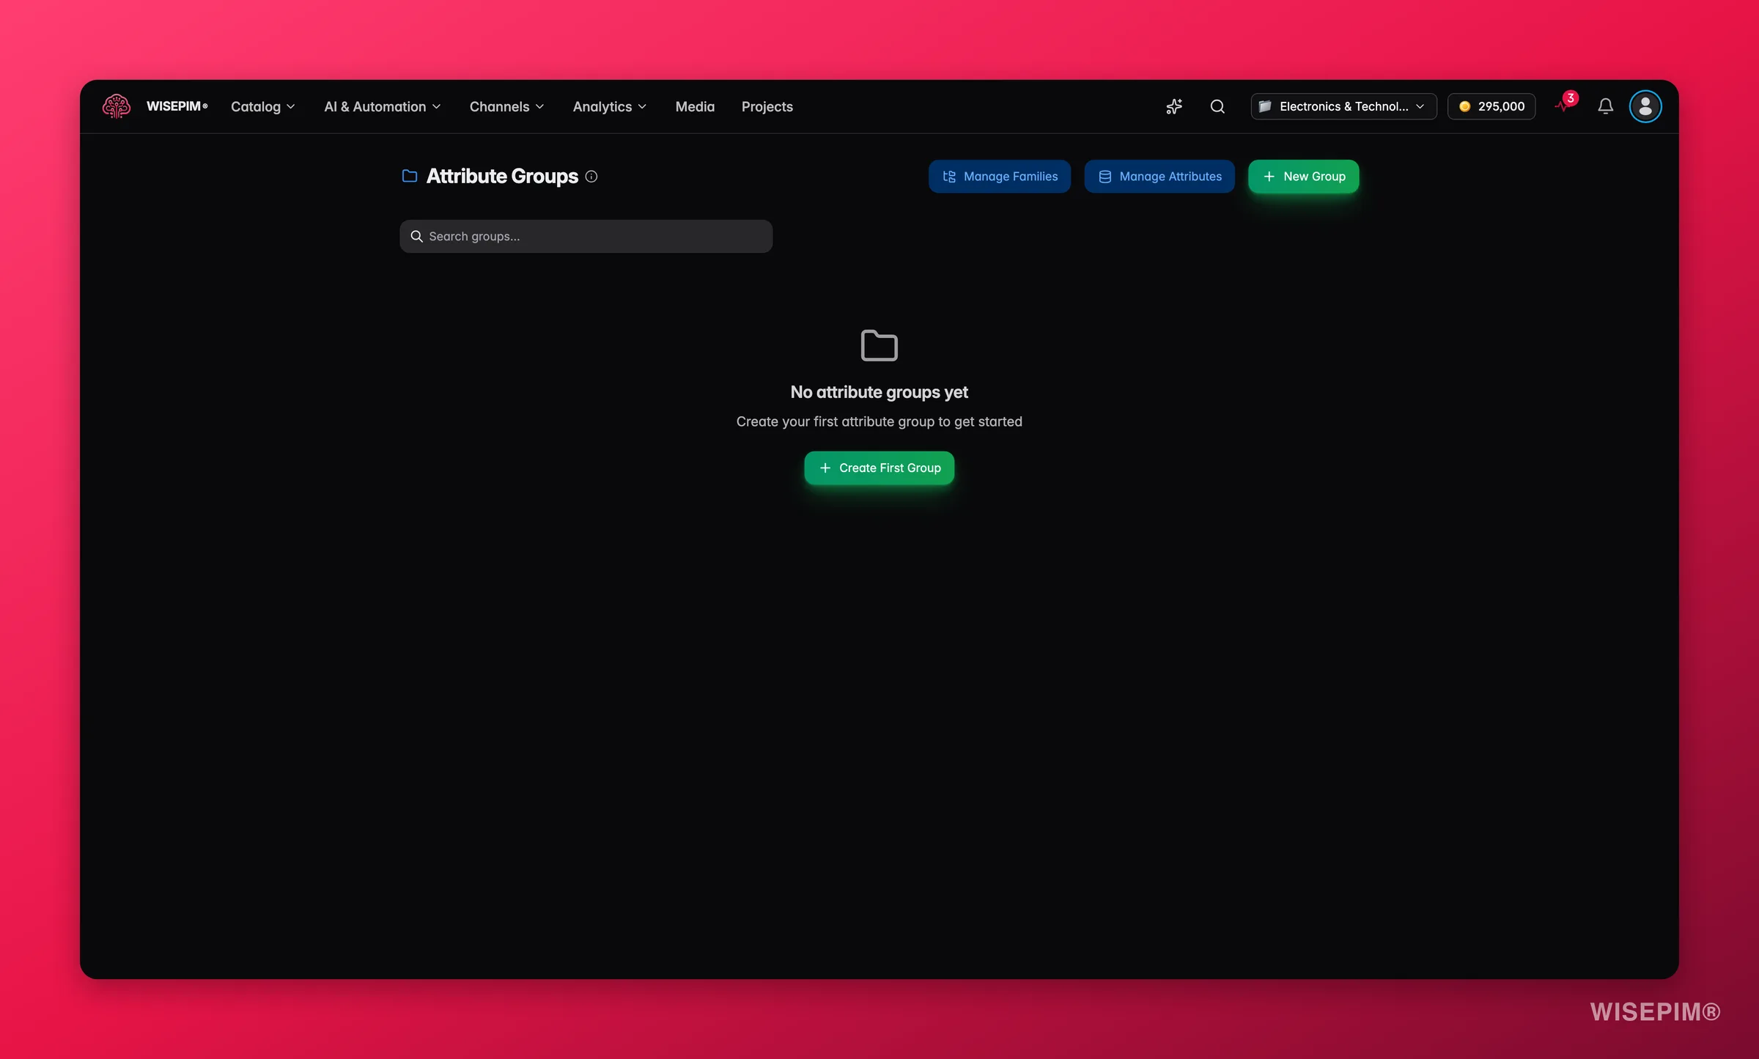The height and width of the screenshot is (1059, 1759).
Task: Open the Electronics & Technol... project selector
Action: point(1343,106)
